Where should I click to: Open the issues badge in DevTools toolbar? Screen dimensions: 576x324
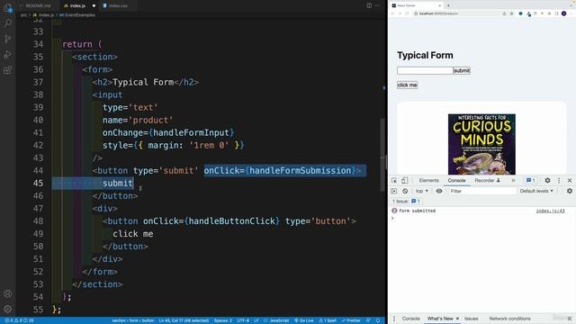[531, 180]
